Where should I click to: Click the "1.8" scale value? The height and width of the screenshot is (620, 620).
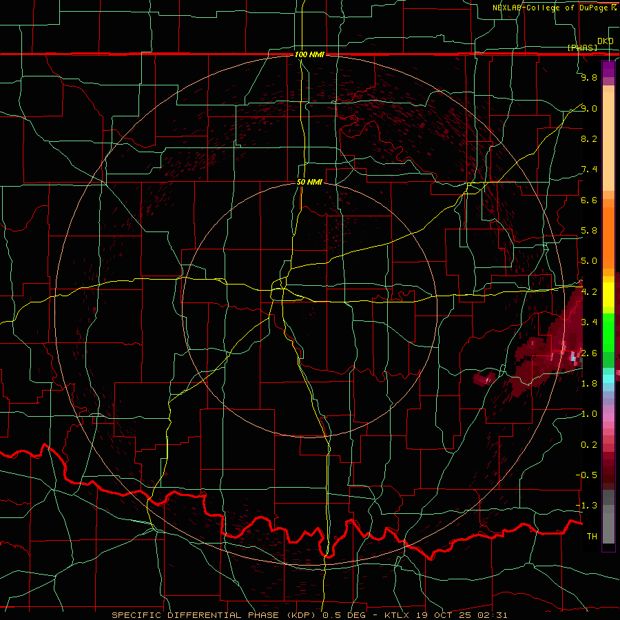coord(589,384)
